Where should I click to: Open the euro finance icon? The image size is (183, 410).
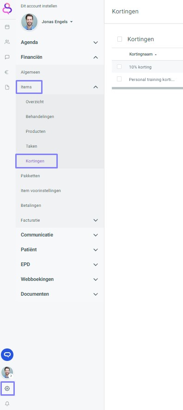(7, 73)
